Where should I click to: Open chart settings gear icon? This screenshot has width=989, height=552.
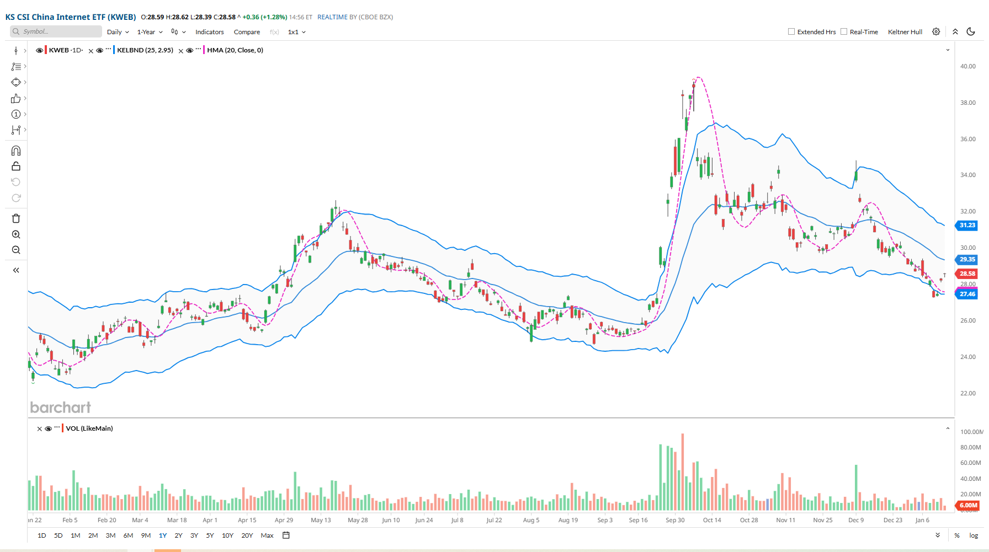point(936,32)
